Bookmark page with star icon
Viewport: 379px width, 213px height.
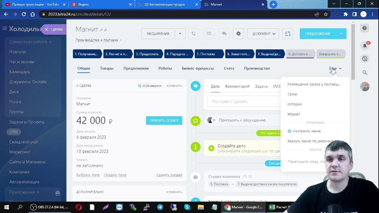pyautogui.click(x=326, y=14)
